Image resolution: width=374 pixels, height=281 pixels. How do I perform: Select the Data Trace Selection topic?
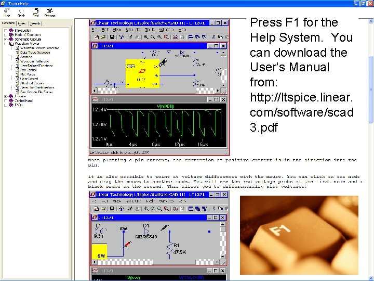point(35,53)
